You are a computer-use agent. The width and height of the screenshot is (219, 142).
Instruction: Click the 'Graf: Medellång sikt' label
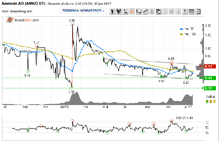coord(17,11)
